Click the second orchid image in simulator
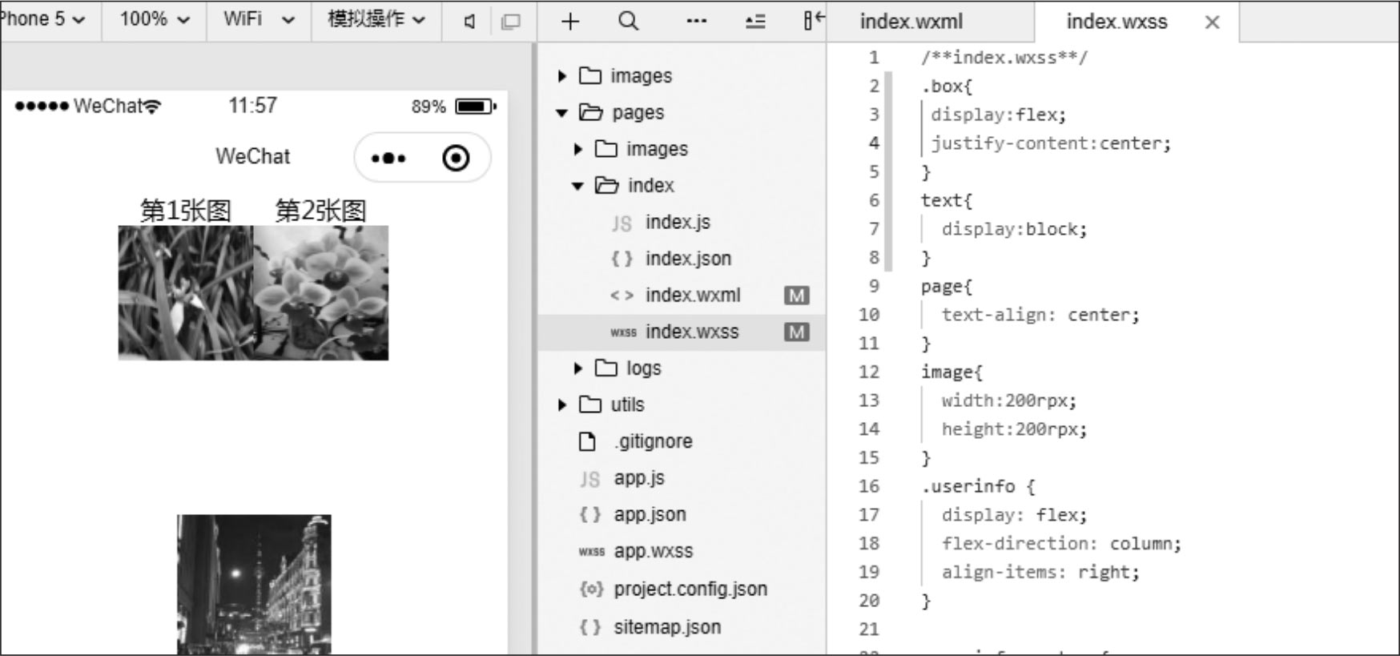This screenshot has height=656, width=1400. click(x=321, y=293)
